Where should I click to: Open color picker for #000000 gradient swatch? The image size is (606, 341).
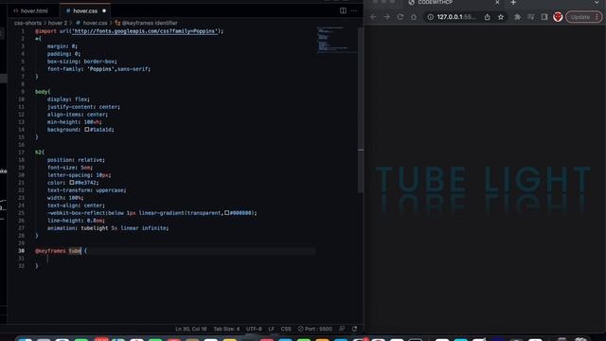[227, 212]
